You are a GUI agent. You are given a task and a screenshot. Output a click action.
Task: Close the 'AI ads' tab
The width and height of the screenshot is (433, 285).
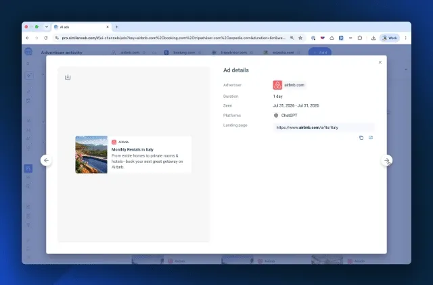point(108,27)
